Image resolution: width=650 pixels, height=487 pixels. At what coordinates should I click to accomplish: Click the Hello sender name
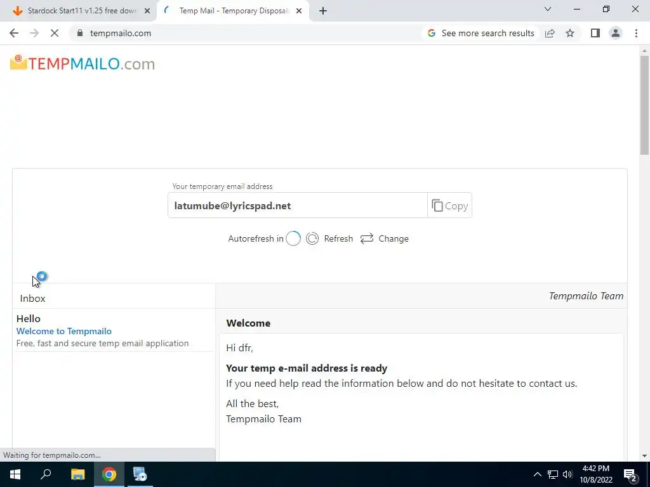tap(28, 318)
